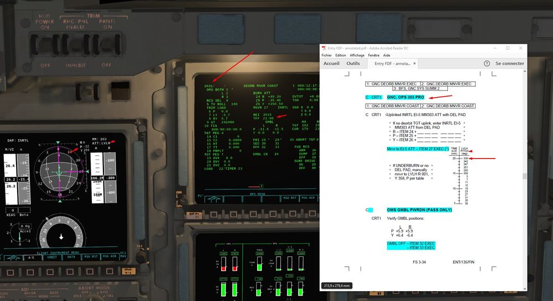Click the Beta readout box
Screen dimensions: 553x301
click(24, 210)
